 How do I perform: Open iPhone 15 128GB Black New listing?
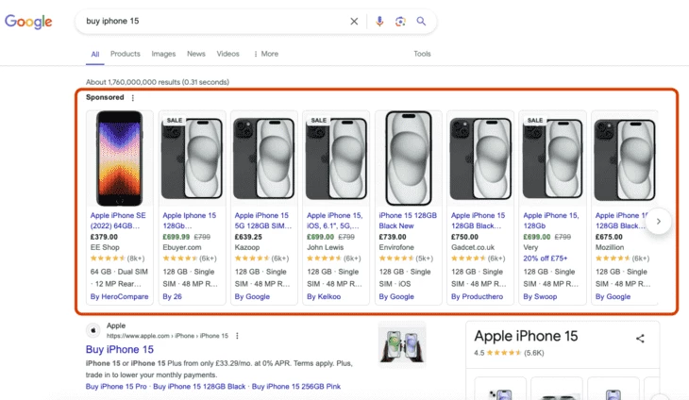(x=408, y=221)
